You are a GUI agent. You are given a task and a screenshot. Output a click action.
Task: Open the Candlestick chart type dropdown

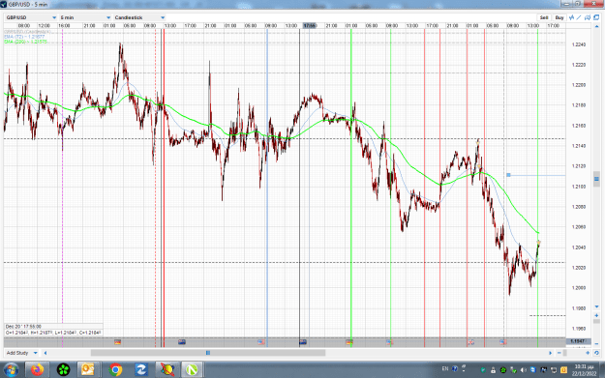139,17
